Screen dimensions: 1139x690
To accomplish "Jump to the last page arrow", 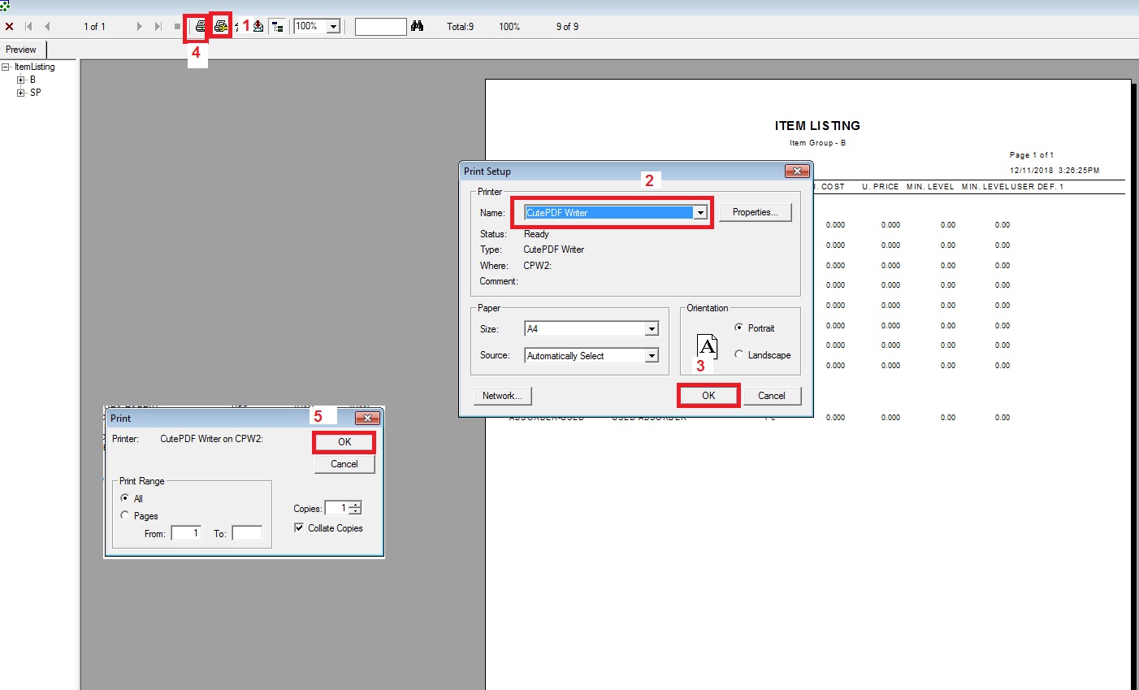I will coord(158,27).
